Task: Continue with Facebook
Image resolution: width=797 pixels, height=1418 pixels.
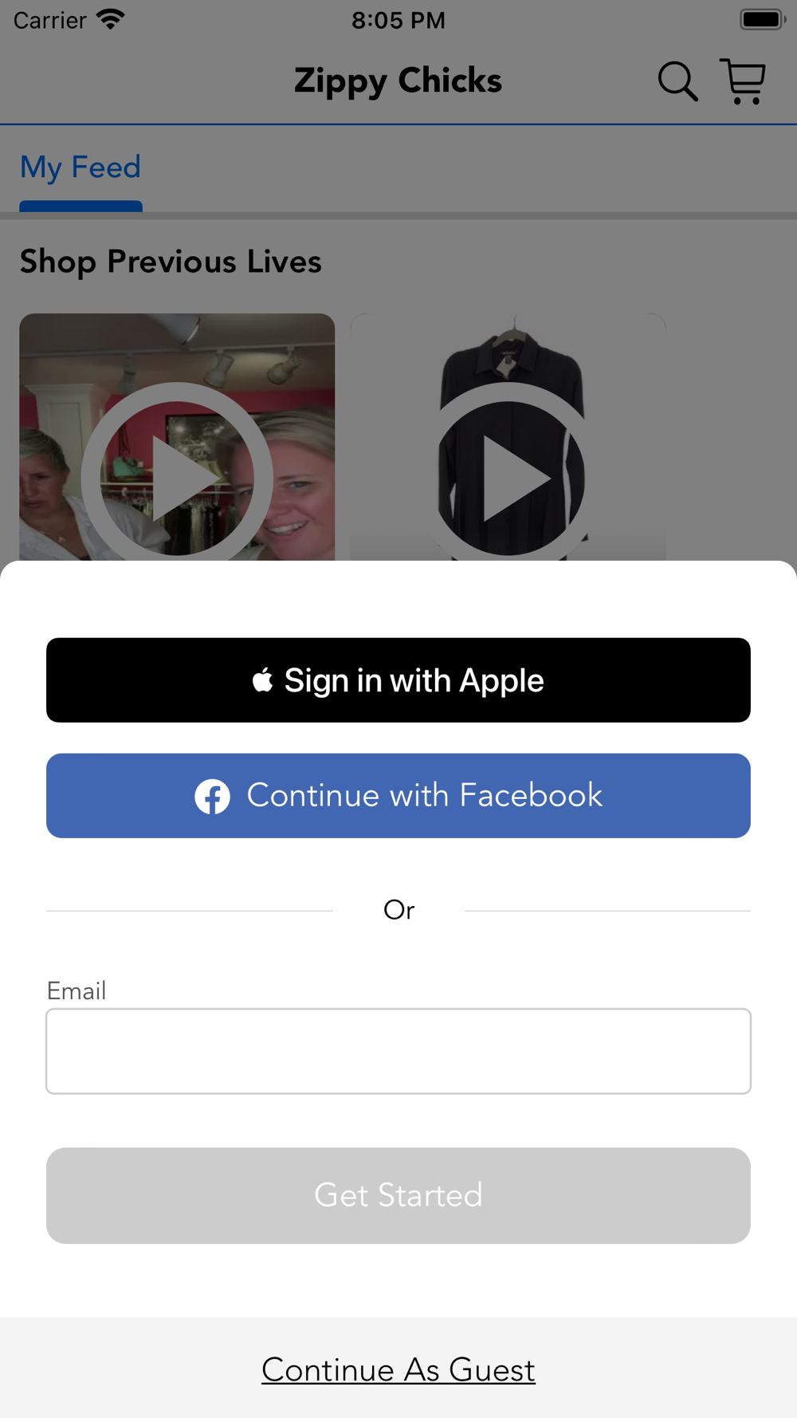Action: 398,796
